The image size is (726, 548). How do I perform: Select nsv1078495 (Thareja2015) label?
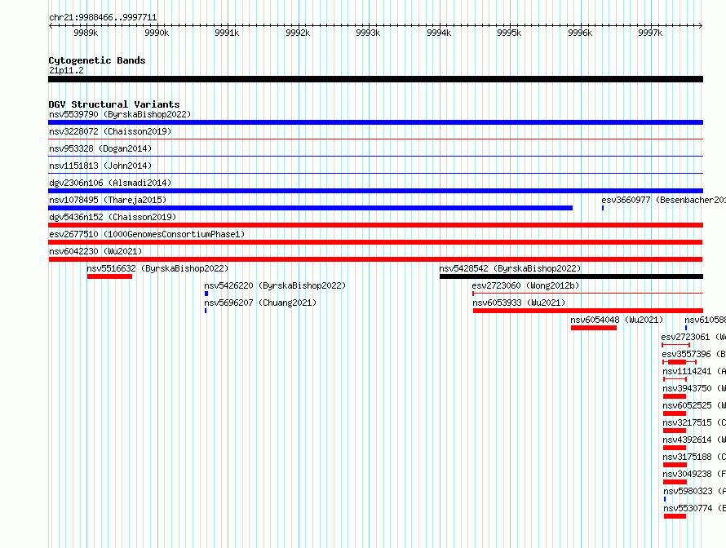[108, 200]
